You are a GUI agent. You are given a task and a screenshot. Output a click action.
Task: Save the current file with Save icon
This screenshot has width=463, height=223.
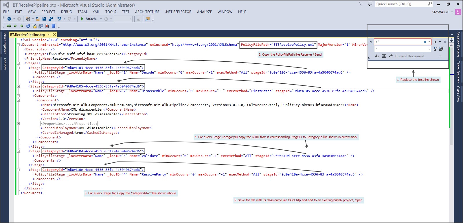[44, 19]
